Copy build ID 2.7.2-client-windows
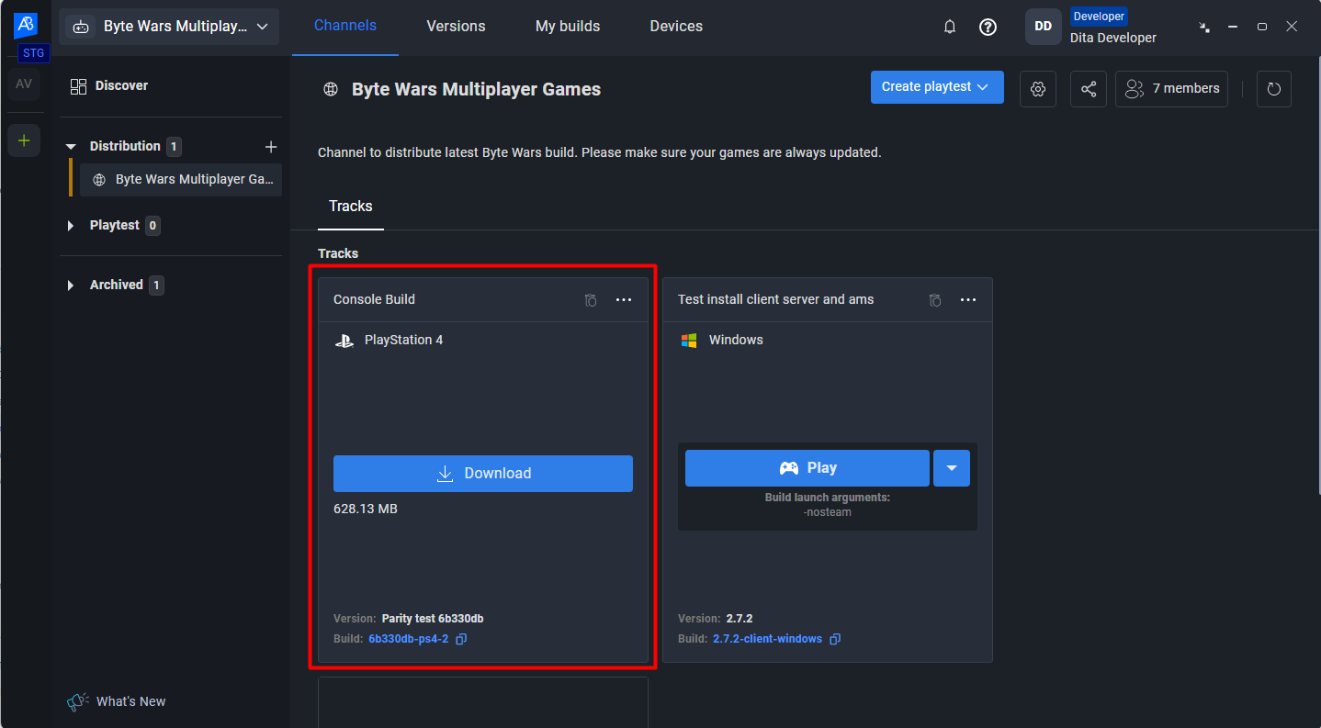 point(835,639)
